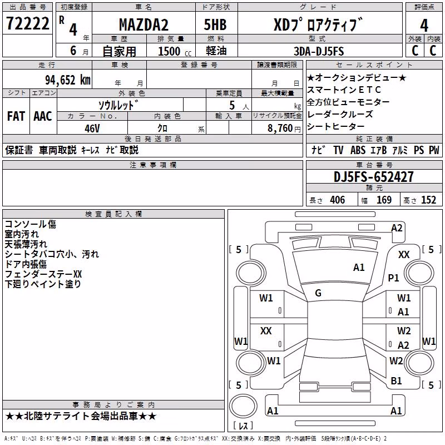Click the lot number 72222

pos(27,23)
